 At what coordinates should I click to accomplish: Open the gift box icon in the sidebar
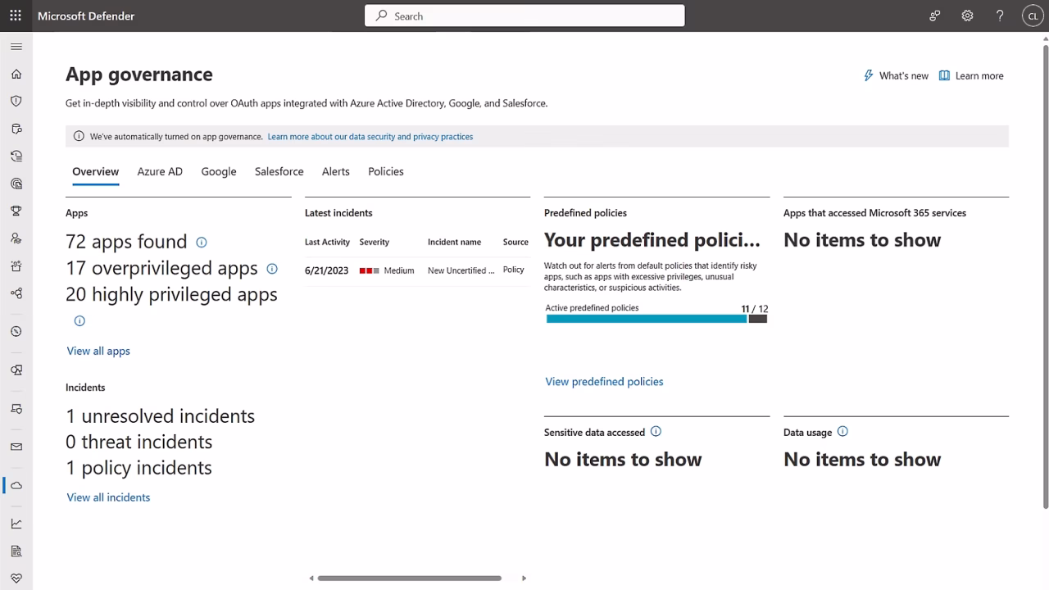[x=16, y=265]
